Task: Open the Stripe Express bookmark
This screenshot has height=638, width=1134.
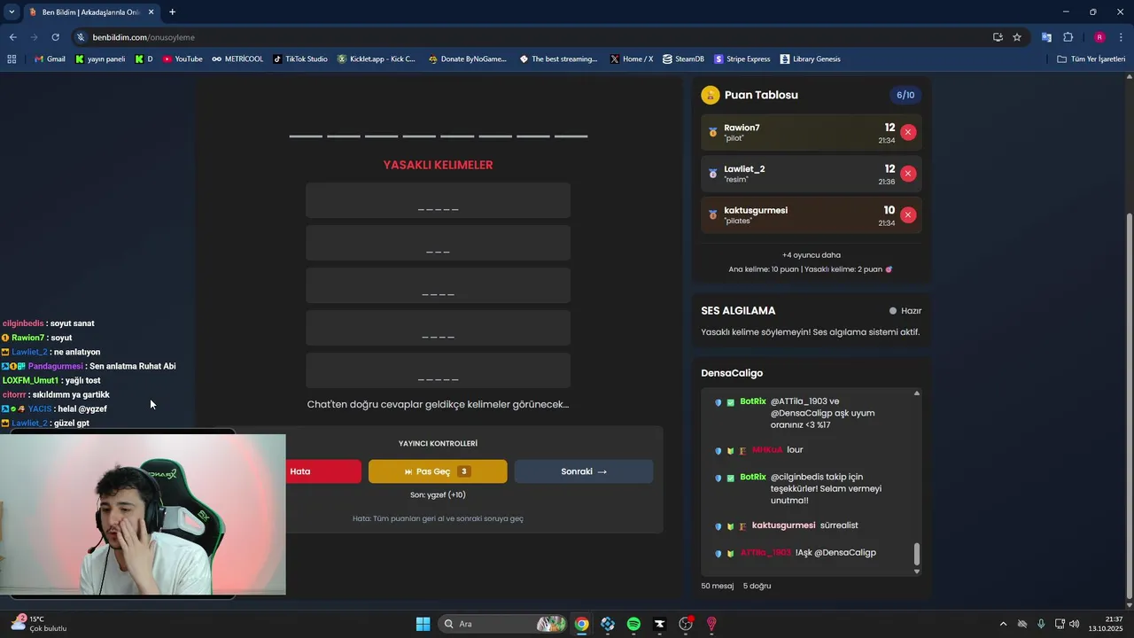Action: pyautogui.click(x=742, y=58)
